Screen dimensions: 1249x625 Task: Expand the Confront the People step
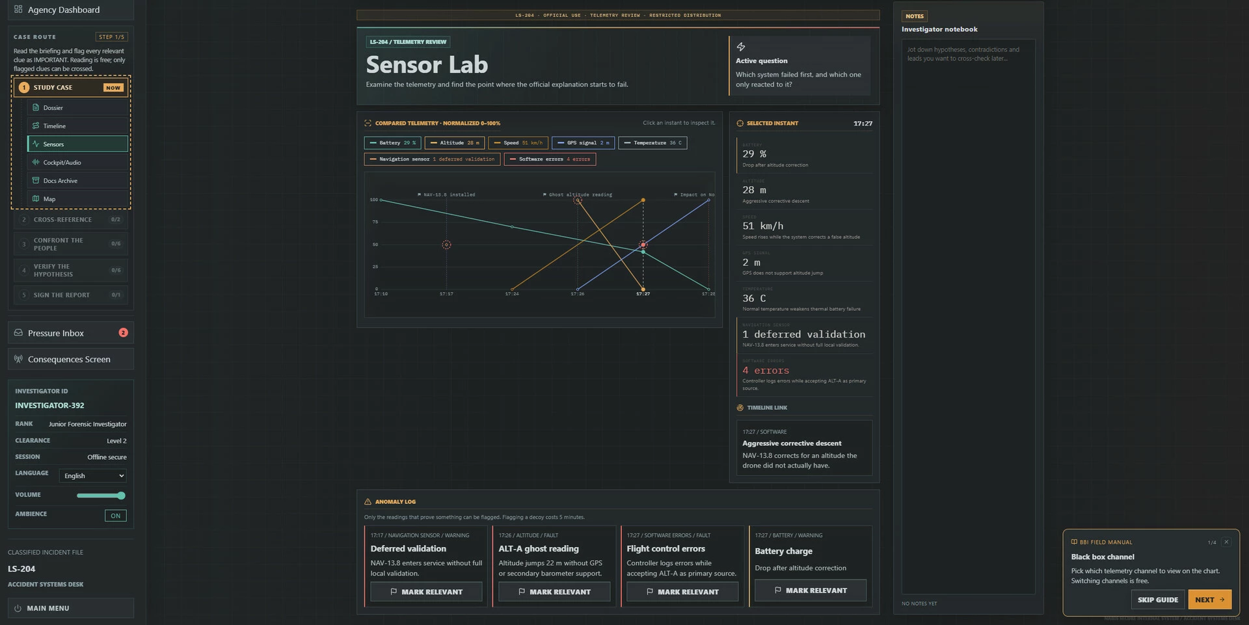(x=71, y=244)
